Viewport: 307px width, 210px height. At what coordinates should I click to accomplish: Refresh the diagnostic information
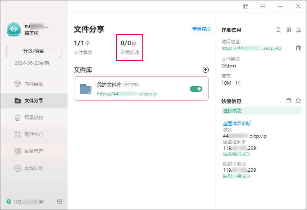click(x=298, y=101)
